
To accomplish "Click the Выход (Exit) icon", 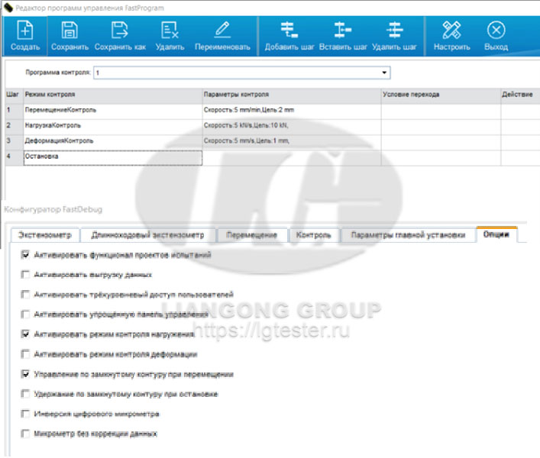I will [496, 31].
